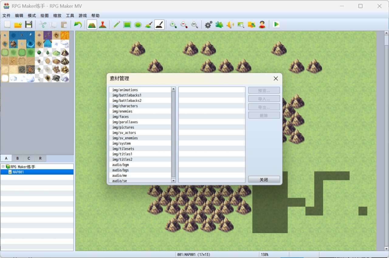This screenshot has width=389, height=258.
Task: Pick the waterfall tile in the palette
Action: 48,44
